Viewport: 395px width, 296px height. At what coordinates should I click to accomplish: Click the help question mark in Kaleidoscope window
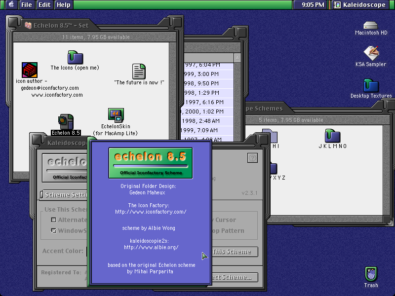click(252, 158)
